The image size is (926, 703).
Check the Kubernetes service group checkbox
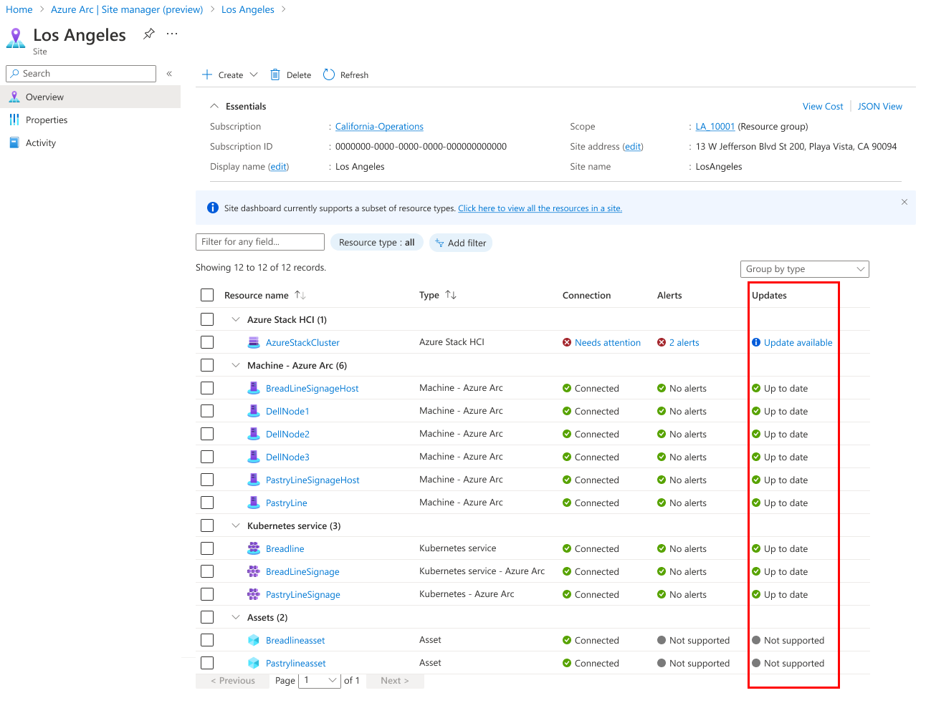207,525
